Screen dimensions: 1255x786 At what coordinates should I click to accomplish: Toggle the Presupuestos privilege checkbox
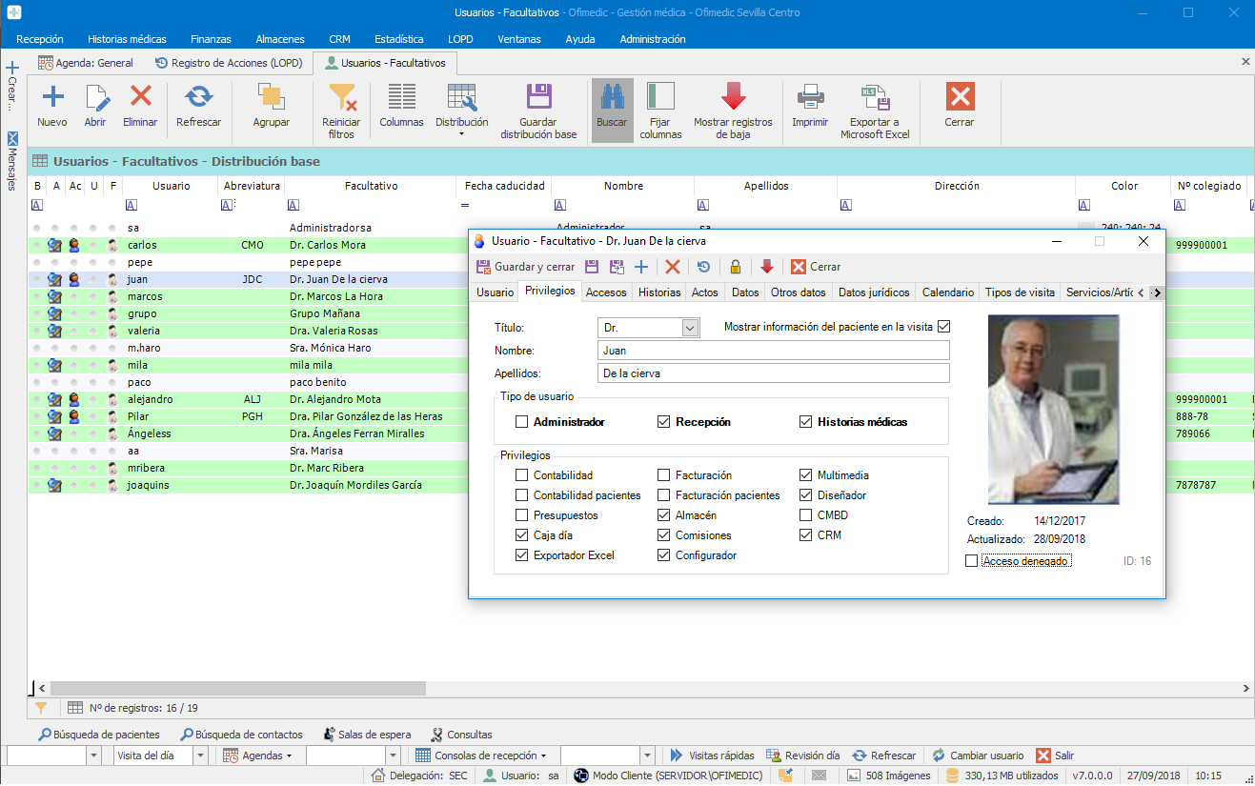click(521, 515)
